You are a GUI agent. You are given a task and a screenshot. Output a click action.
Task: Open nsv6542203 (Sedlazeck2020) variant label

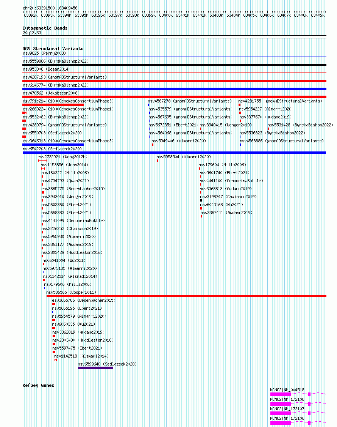52,149
